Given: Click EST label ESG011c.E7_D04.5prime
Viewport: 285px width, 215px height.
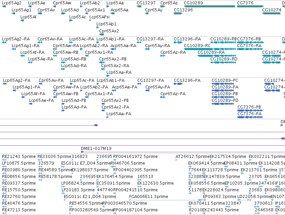Looking at the screenshot, I should coord(86,163).
